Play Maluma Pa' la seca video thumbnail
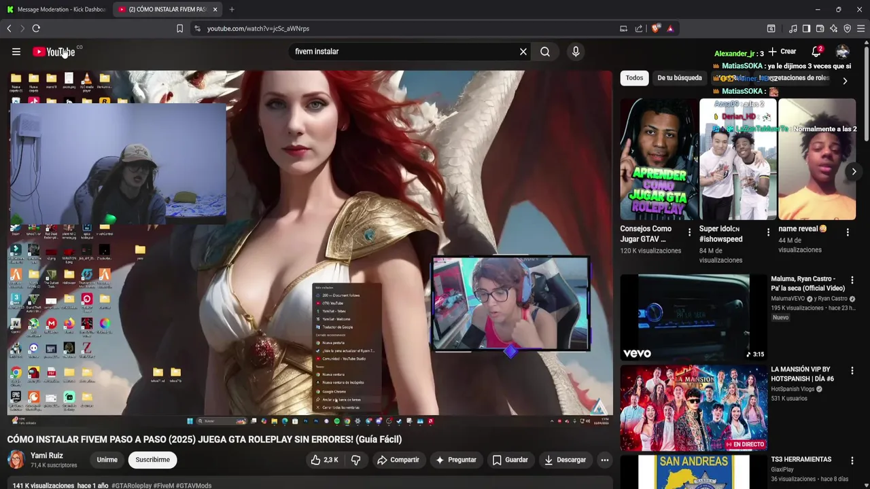 point(693,317)
